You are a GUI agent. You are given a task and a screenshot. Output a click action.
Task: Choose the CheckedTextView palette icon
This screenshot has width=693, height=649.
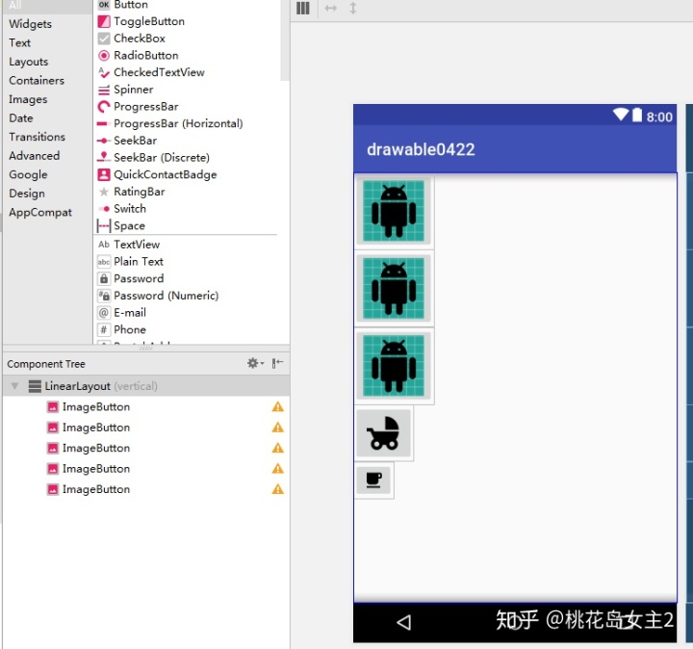(103, 72)
